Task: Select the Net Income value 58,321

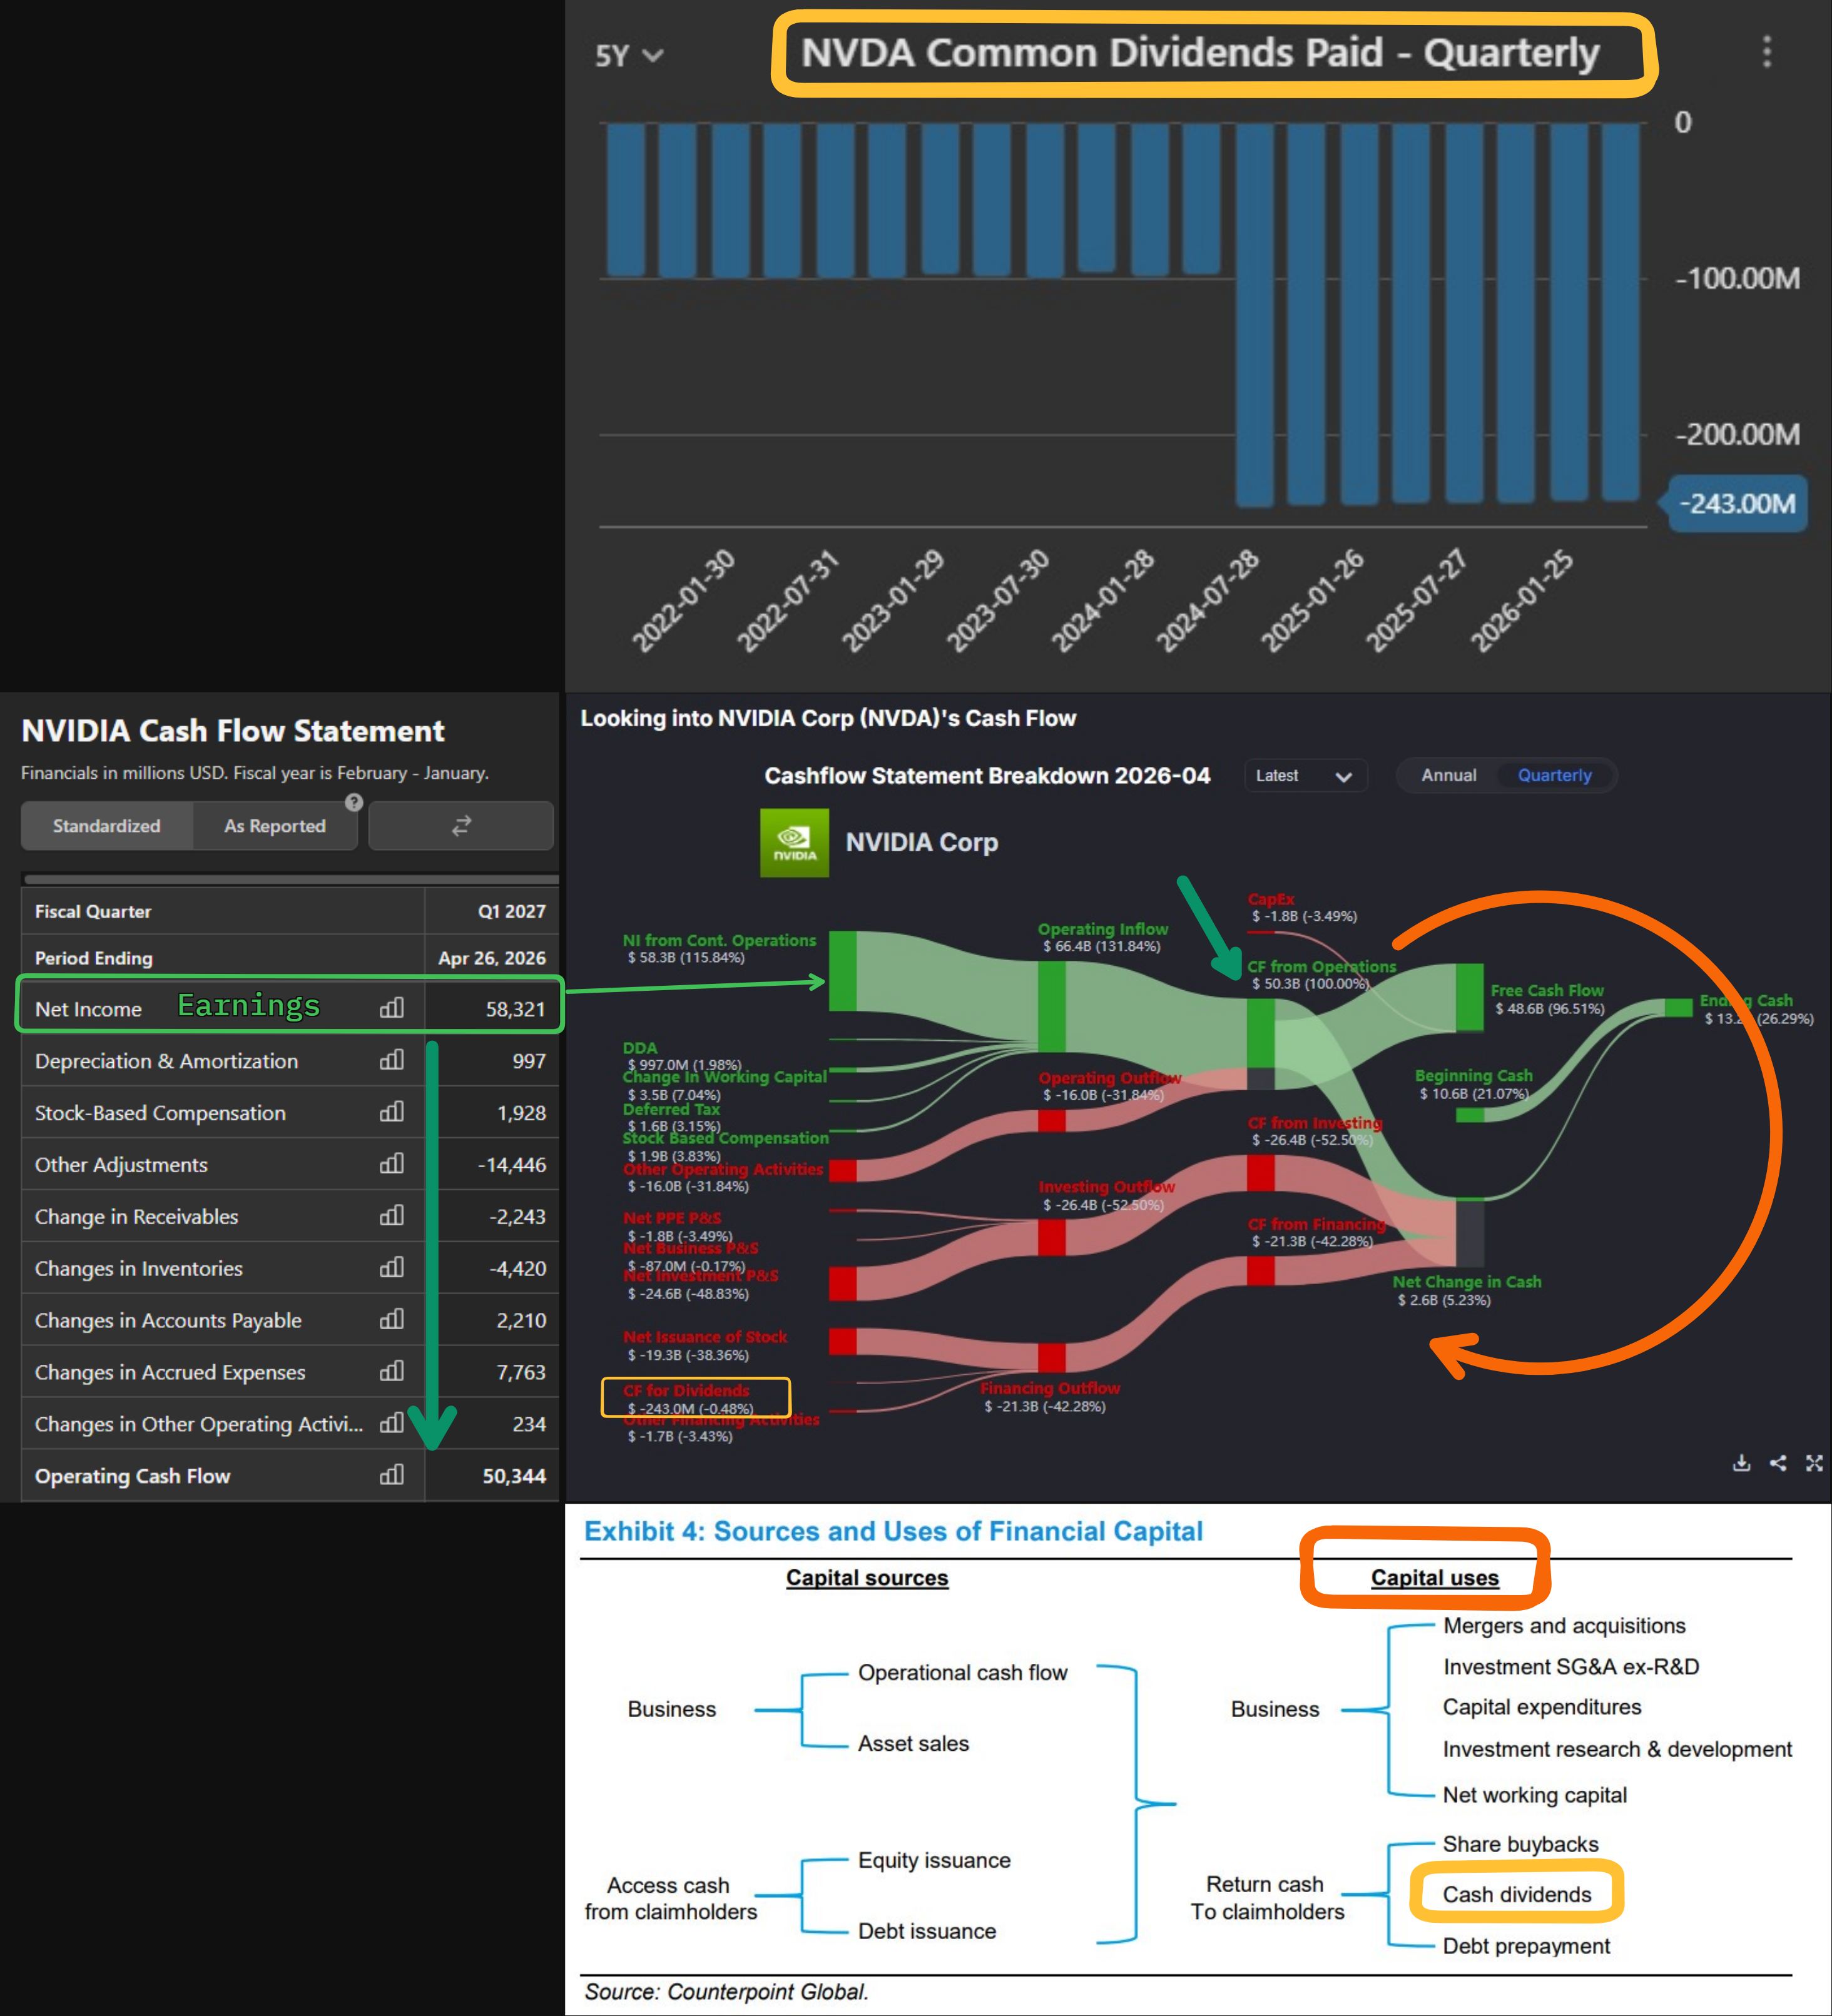Action: 516,1009
